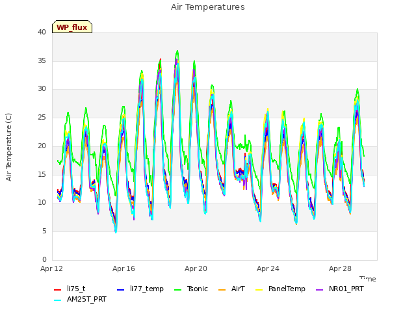
Task: Toggle the AM25T_PRT legend entry
Action: pyautogui.click(x=80, y=300)
